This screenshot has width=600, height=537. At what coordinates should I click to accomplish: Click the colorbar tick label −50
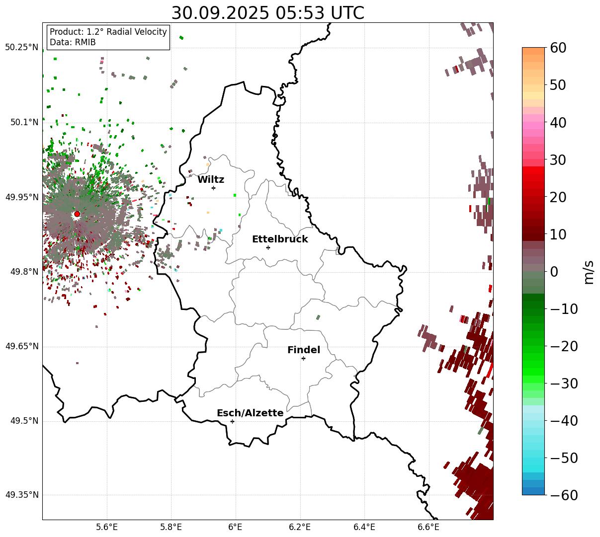click(563, 458)
